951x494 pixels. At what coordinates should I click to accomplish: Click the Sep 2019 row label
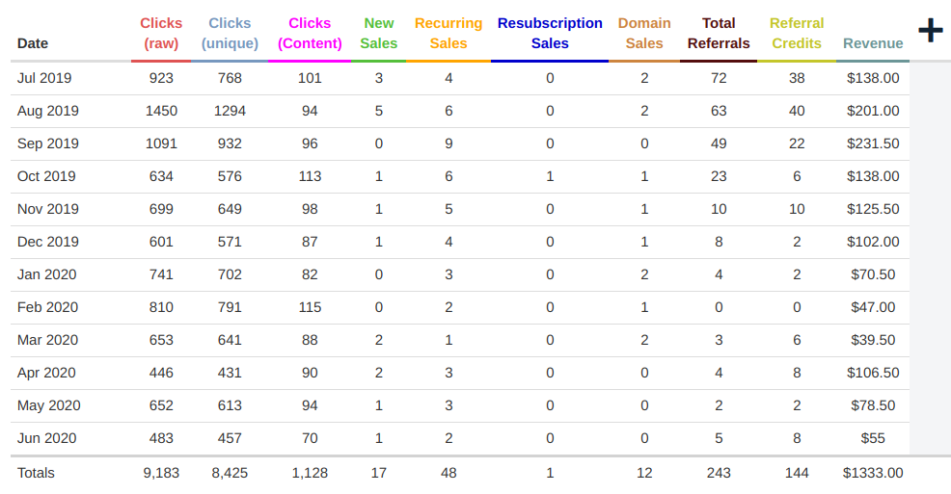[x=48, y=143]
